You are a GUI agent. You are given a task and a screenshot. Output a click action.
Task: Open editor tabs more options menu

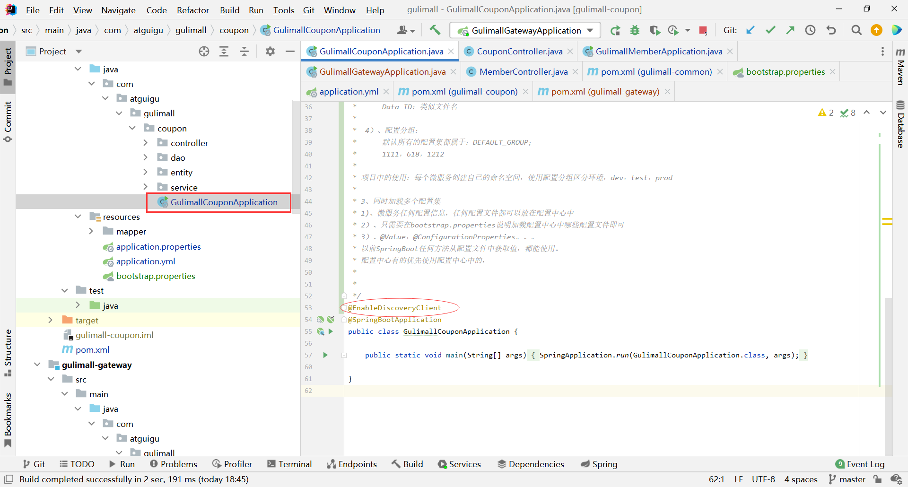point(882,52)
